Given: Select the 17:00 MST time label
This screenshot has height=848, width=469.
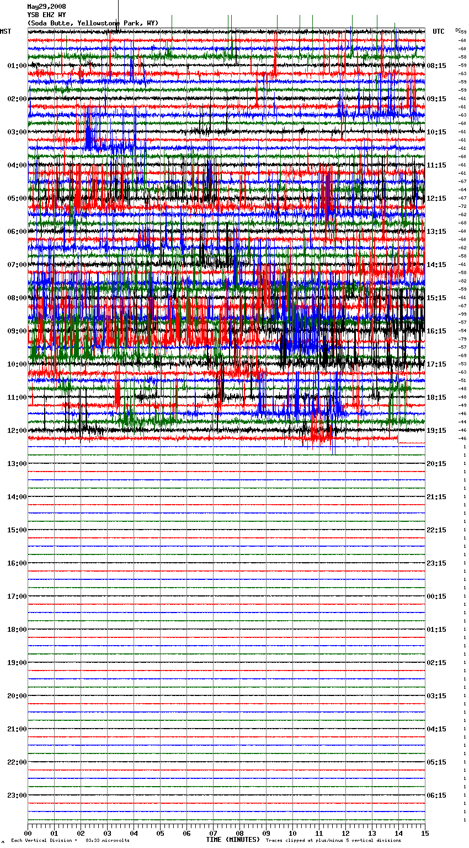Looking at the screenshot, I should (x=17, y=596).
